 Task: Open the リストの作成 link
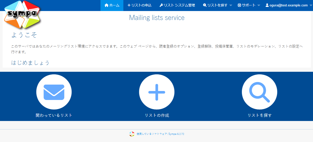(157, 115)
